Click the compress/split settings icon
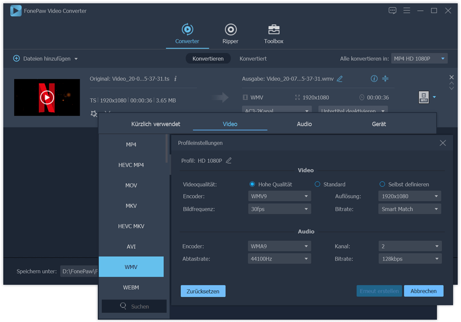This screenshot has height=322, width=461. (385, 78)
